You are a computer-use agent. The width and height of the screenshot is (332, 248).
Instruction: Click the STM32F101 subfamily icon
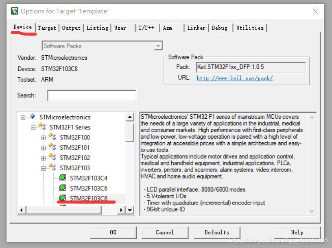(52, 147)
